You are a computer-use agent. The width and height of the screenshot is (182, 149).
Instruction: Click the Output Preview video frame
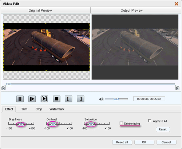pyautogui.click(x=135, y=47)
